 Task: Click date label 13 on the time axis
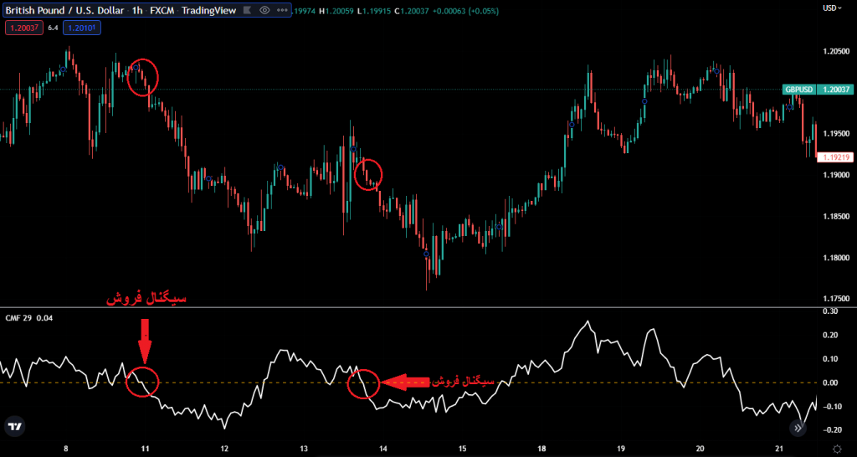304,449
